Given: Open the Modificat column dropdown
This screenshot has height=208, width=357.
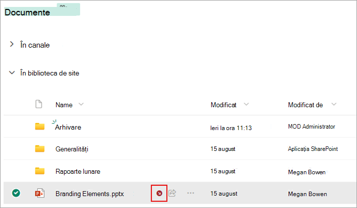Looking at the screenshot, I should click(246, 104).
